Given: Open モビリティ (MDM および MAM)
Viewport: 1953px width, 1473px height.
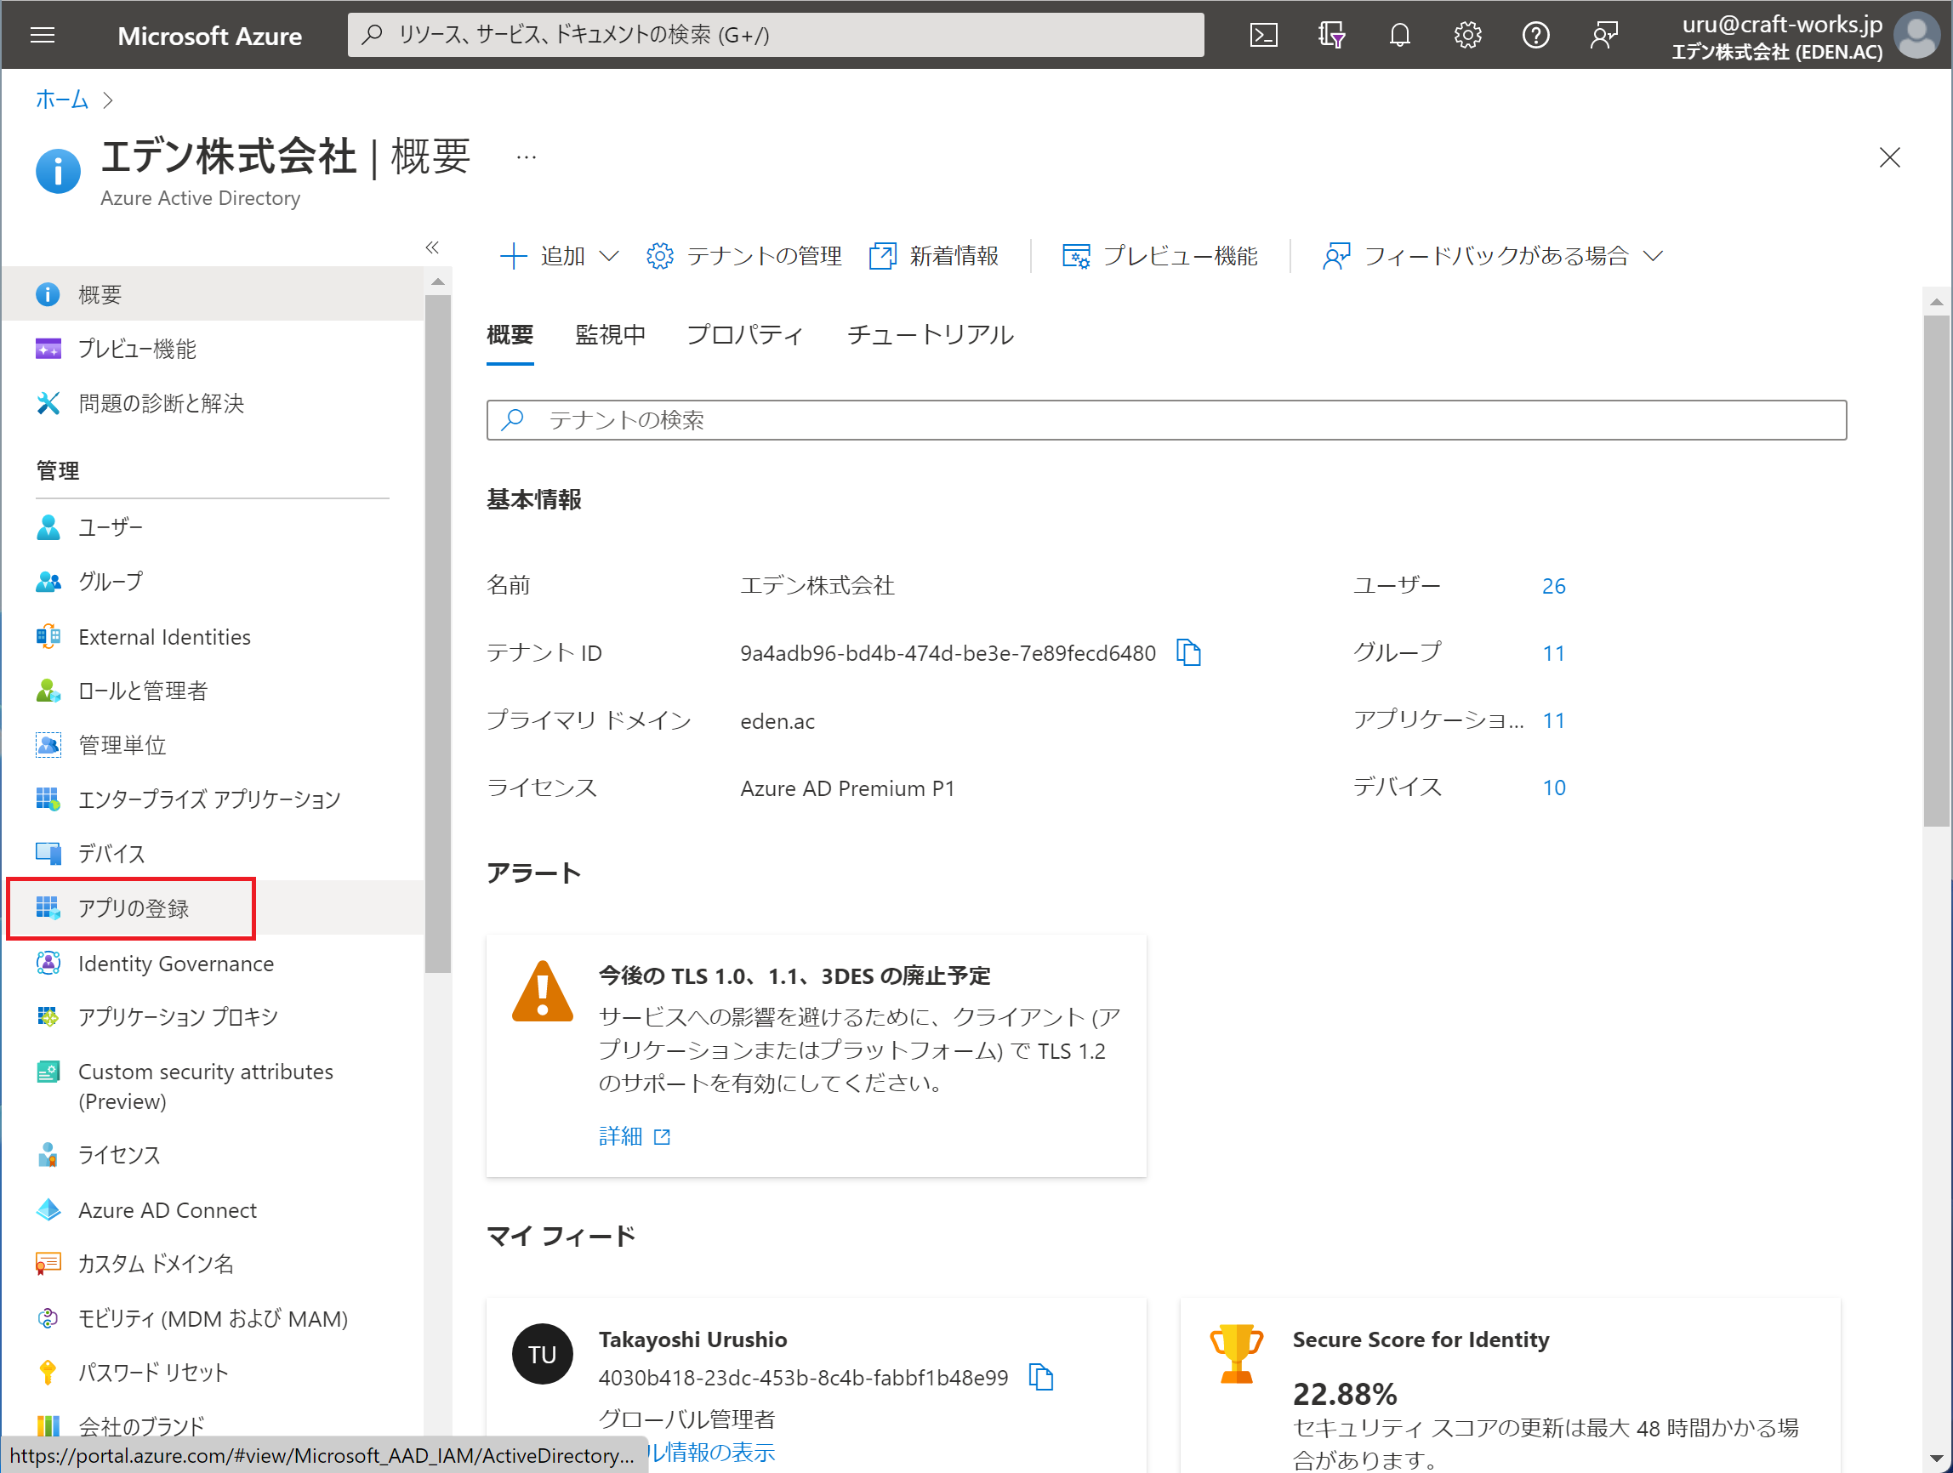Looking at the screenshot, I should [212, 1318].
